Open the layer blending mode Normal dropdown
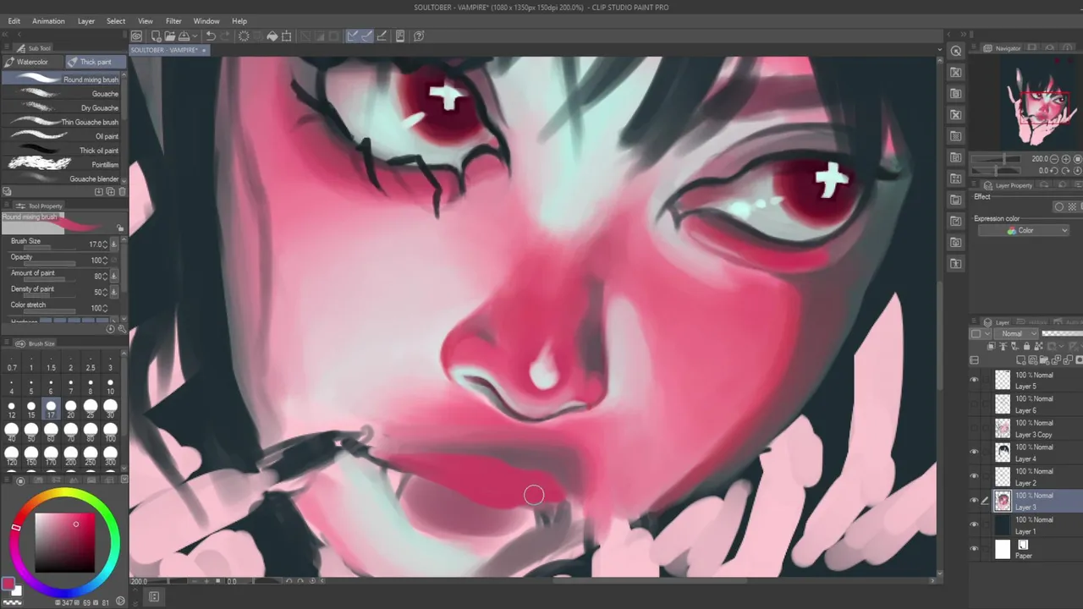The width and height of the screenshot is (1083, 609). (1017, 334)
